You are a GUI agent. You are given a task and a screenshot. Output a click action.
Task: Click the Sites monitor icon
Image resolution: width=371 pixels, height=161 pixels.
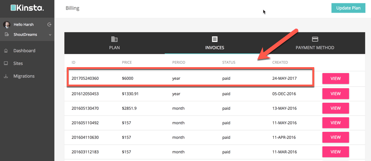(x=6, y=63)
